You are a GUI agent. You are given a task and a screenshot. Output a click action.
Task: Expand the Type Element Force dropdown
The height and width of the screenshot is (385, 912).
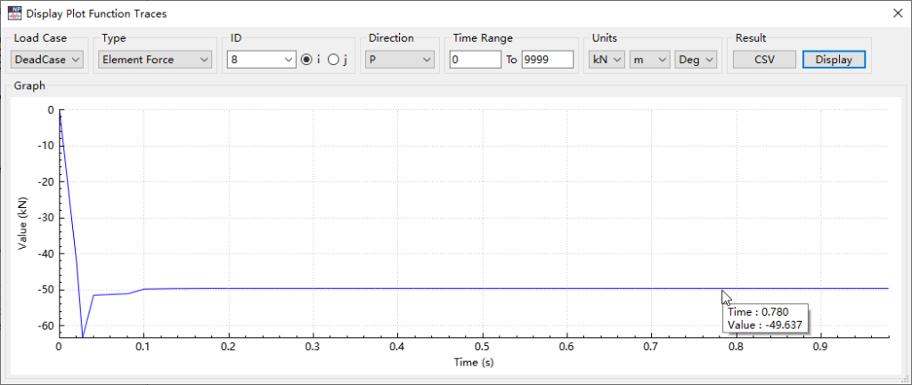pos(155,60)
